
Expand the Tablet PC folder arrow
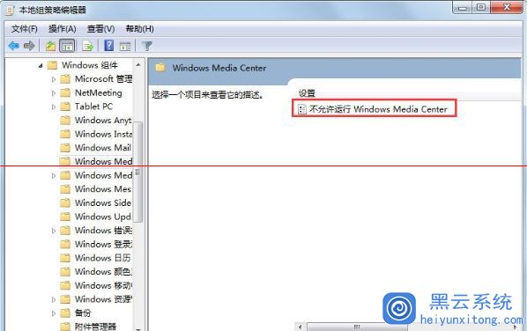pyautogui.click(x=54, y=107)
